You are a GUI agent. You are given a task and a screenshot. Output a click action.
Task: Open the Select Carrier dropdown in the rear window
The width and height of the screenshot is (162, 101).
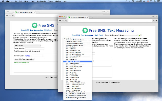click(28, 45)
